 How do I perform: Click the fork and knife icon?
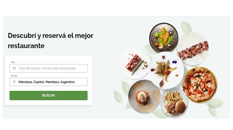(x=14, y=68)
